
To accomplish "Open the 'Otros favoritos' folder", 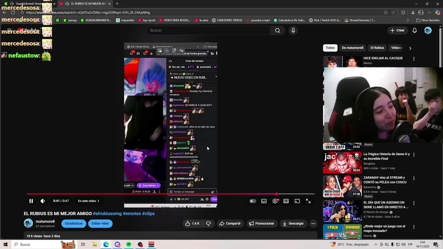I will coord(428,20).
